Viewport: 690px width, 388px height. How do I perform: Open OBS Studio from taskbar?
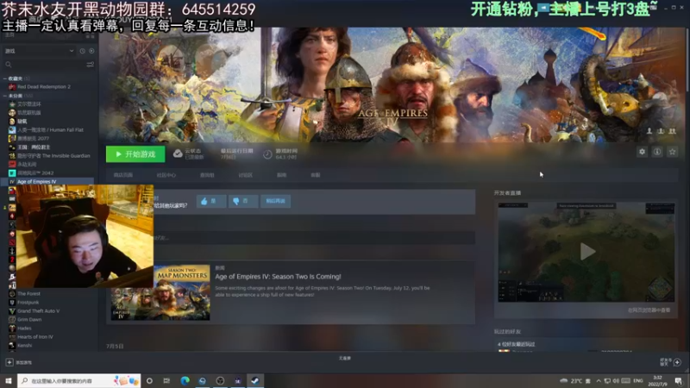click(x=220, y=380)
